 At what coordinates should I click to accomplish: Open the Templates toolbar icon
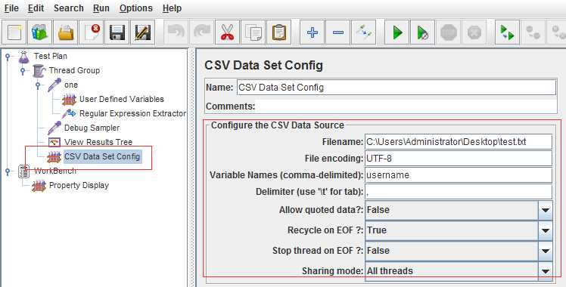[x=39, y=32]
